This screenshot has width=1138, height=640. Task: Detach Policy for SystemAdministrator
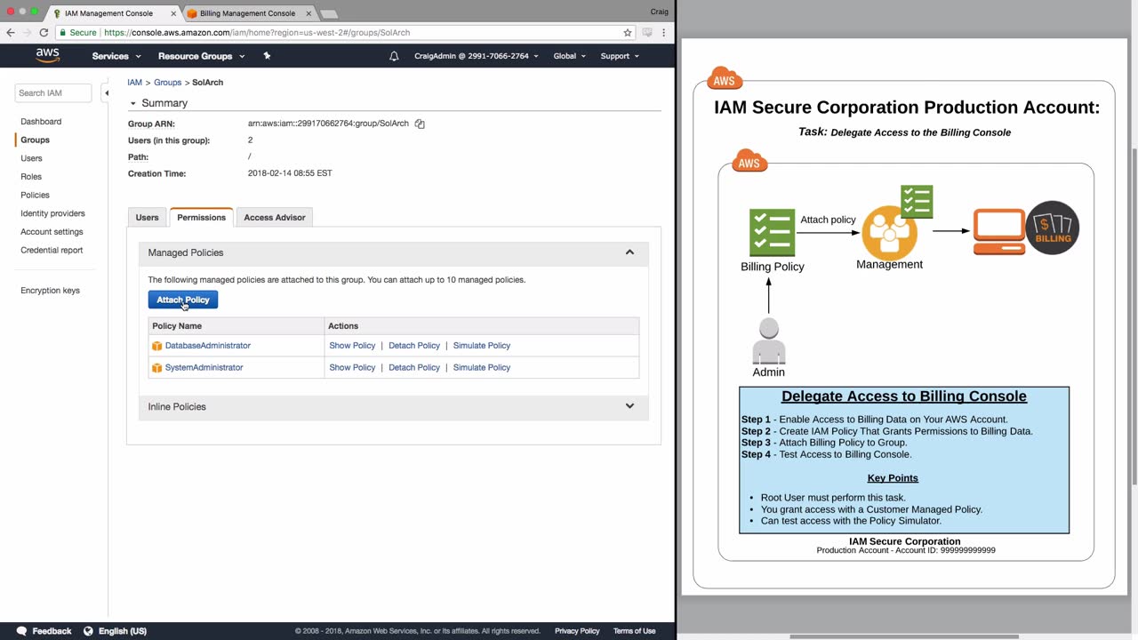tap(414, 368)
